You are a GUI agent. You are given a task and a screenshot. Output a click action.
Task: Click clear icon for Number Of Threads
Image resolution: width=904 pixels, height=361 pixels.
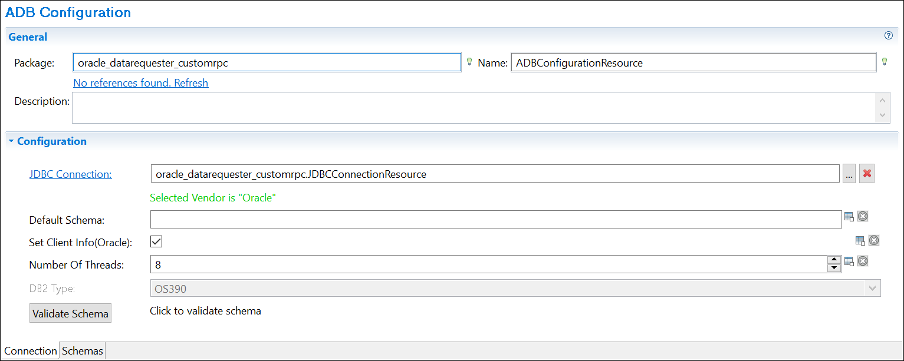coord(862,261)
